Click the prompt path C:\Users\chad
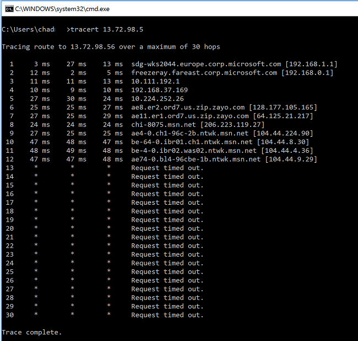 28,29
